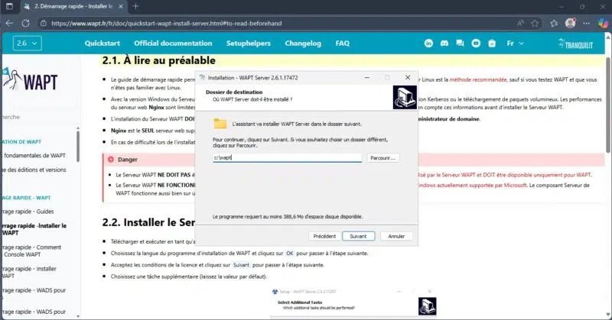Image resolution: width=612 pixels, height=320 pixels.
Task: Click the installer computer icon in dialog header
Action: coord(405,97)
